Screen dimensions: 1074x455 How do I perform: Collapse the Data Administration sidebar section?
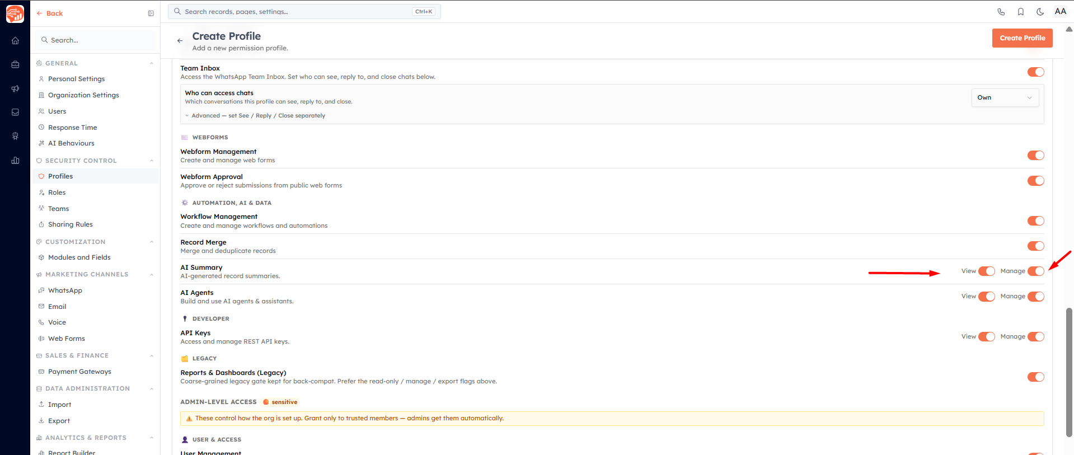(152, 388)
